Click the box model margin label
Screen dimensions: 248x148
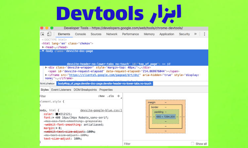(x=151, y=102)
